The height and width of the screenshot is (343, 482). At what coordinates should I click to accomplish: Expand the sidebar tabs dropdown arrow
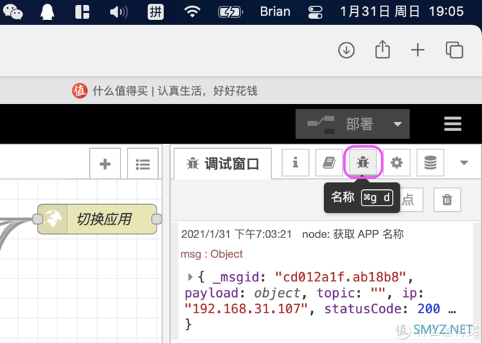[464, 162]
